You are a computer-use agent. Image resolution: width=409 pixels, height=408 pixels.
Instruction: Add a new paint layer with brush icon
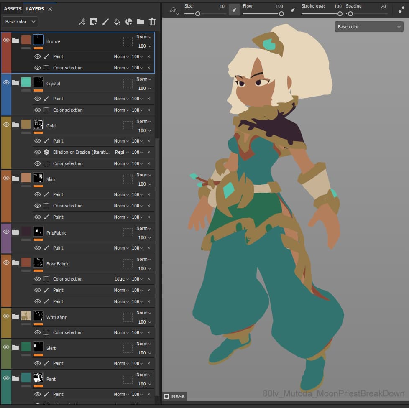point(105,22)
